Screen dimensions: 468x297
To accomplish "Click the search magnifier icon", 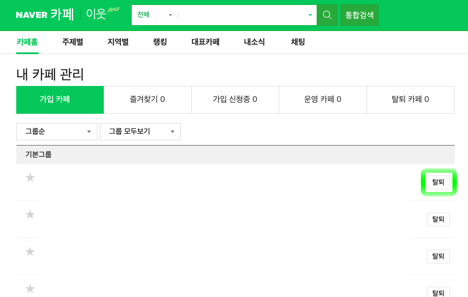I will point(327,15).
